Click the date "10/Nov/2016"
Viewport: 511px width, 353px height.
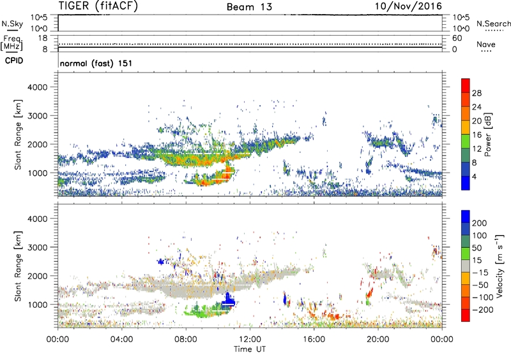click(408, 6)
